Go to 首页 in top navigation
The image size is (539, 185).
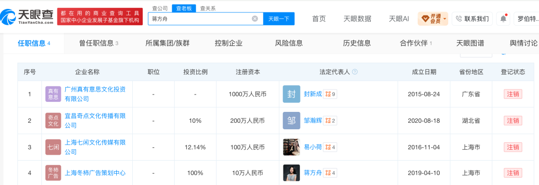pos(318,19)
